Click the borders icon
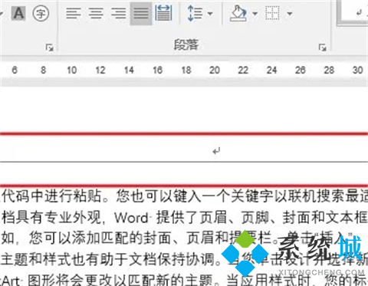Screen dimensions: 368x286 tap(272, 13)
